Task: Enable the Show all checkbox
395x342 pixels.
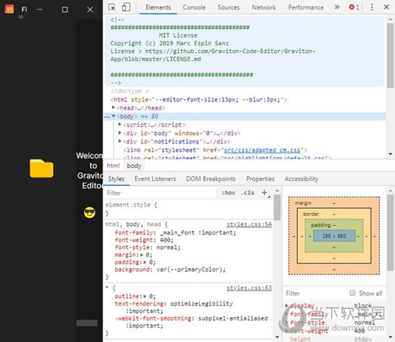Action: point(353,293)
